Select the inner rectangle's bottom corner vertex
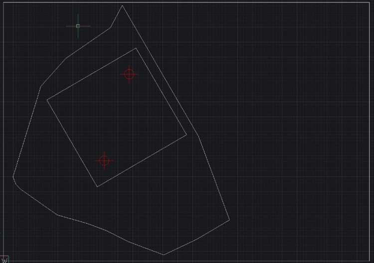Viewport: 374px width, 263px height. coord(97,186)
